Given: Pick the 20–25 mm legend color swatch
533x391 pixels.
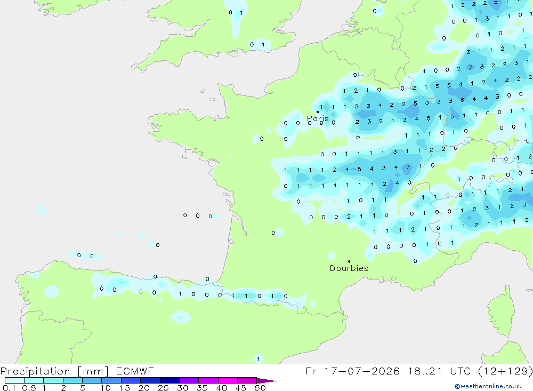Looking at the screenshot, I should pyautogui.click(x=150, y=380).
